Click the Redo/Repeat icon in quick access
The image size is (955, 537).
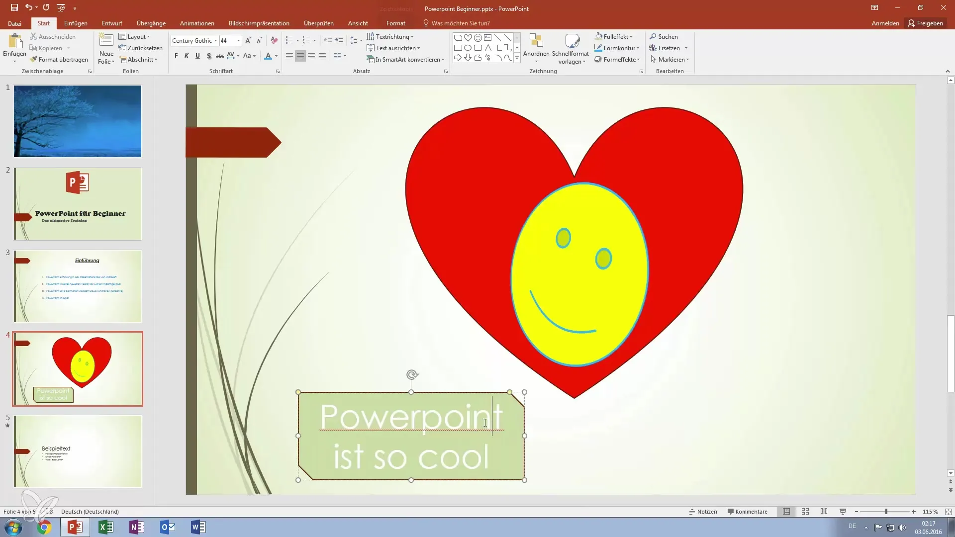[46, 7]
